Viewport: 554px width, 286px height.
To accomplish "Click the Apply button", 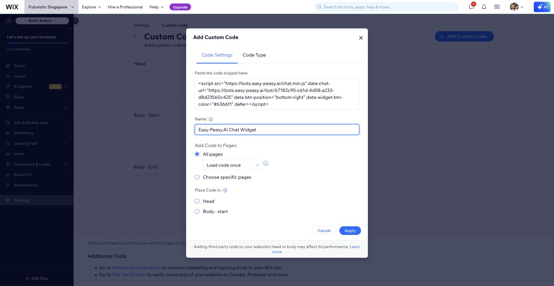I will [350, 231].
